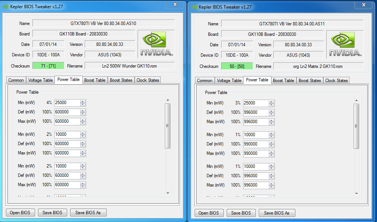This screenshot has width=377, height=222.
Task: Click Filename 'org Ln2 Matrix 2 GK110.rom' field
Action: (x=318, y=66)
